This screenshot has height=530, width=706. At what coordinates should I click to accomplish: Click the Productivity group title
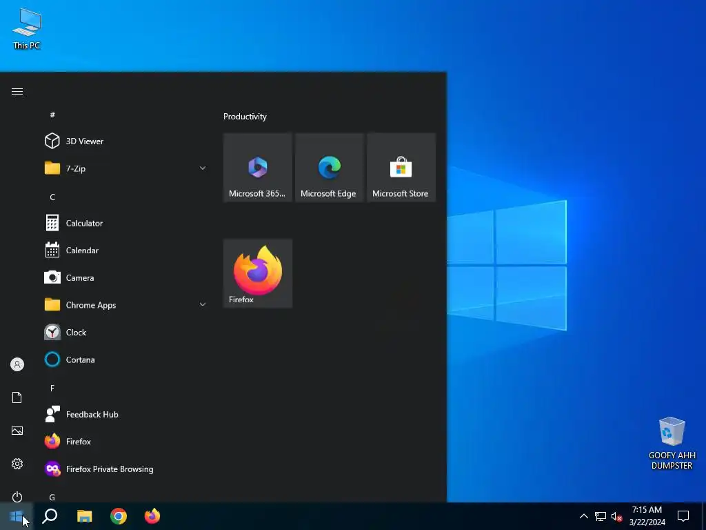click(x=245, y=116)
